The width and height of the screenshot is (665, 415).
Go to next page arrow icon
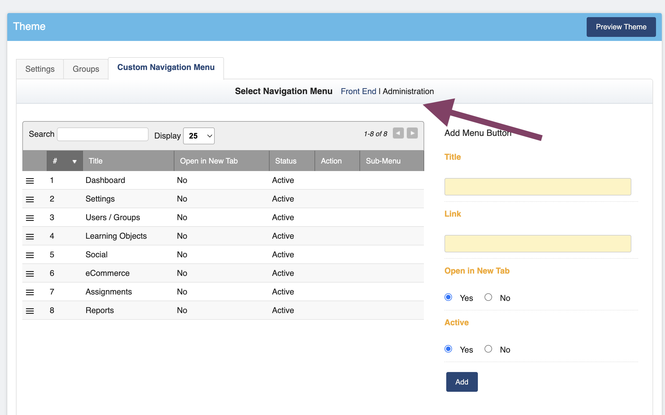412,133
